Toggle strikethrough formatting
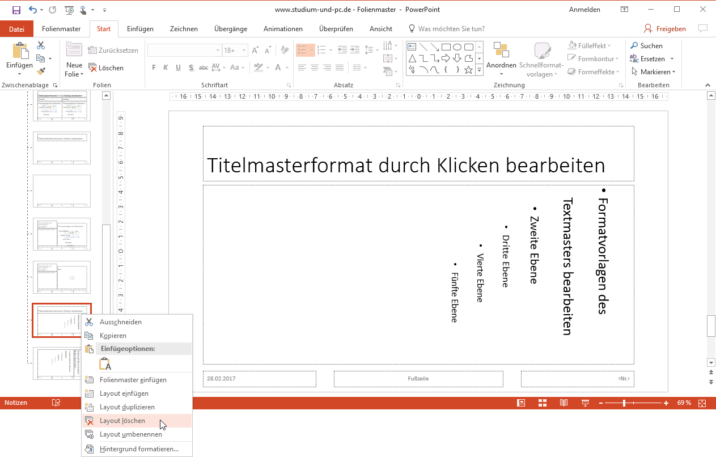The image size is (716, 457). (x=204, y=67)
